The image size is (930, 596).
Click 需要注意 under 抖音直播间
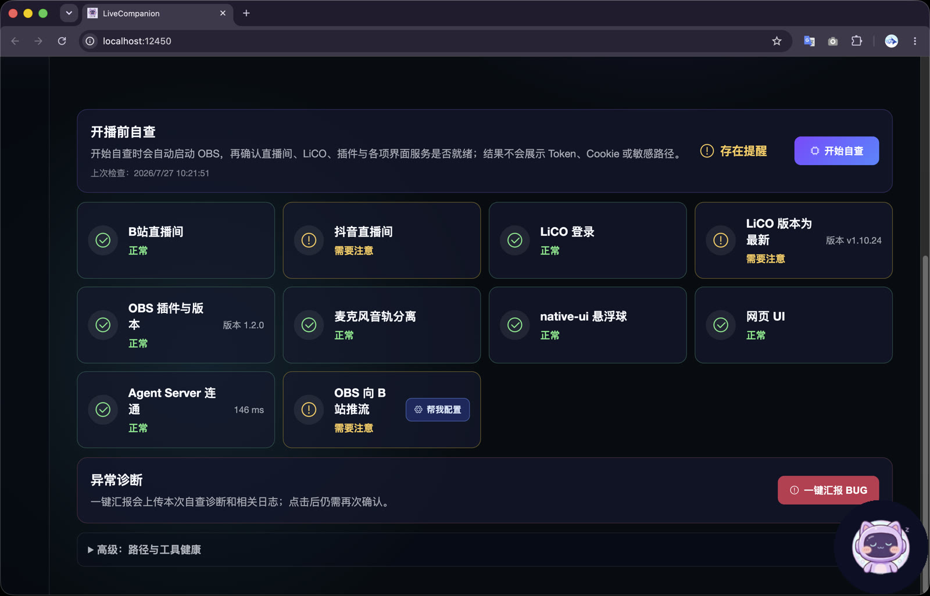click(353, 251)
